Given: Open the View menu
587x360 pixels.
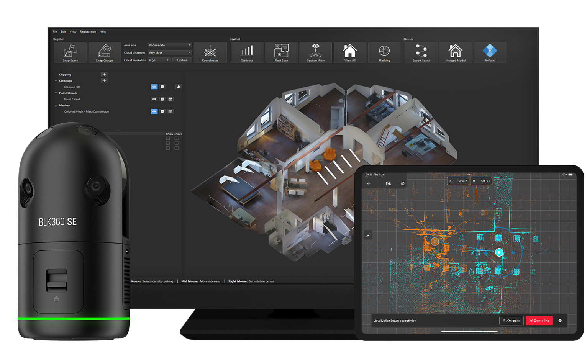Looking at the screenshot, I should (x=73, y=32).
